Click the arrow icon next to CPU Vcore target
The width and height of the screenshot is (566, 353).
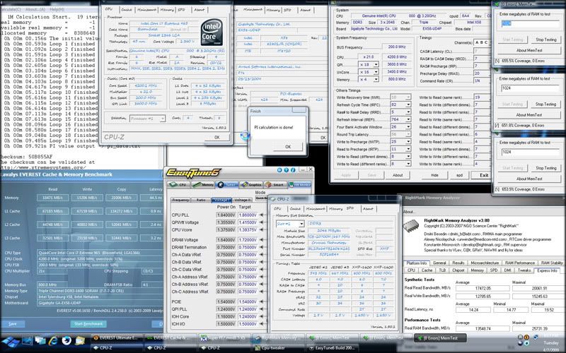click(261, 230)
